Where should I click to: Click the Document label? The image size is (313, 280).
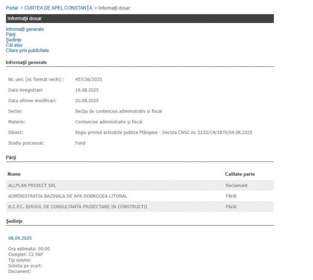pos(19,272)
